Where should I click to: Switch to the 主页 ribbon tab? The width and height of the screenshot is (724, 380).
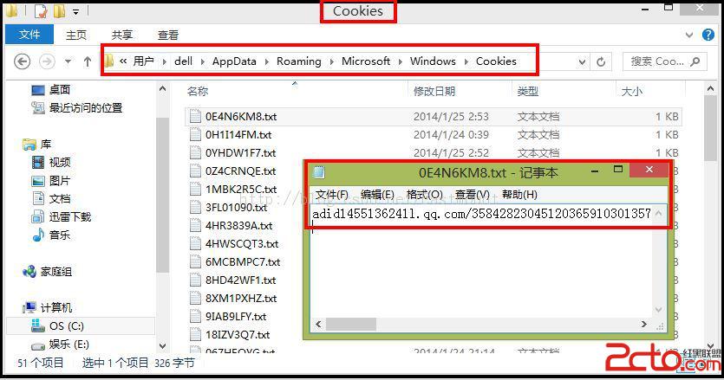click(x=76, y=35)
